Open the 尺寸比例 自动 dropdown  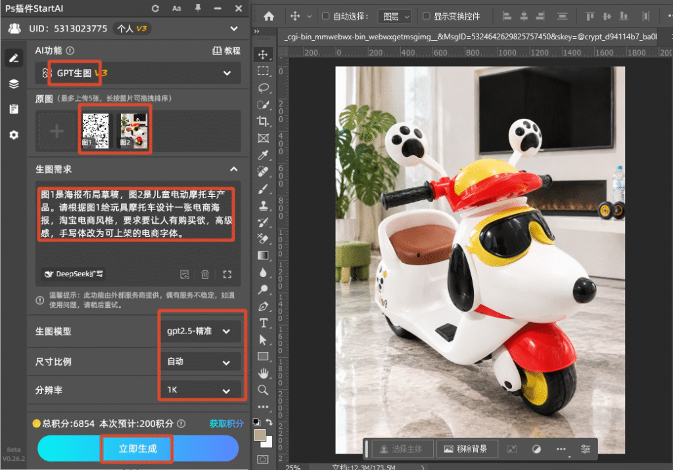200,362
